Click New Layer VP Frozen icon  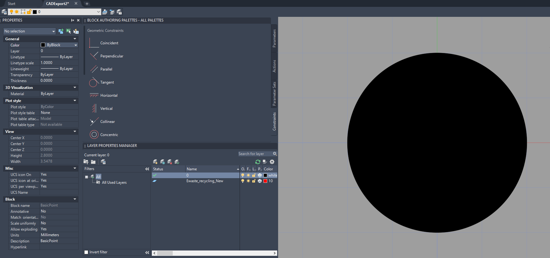click(x=162, y=162)
